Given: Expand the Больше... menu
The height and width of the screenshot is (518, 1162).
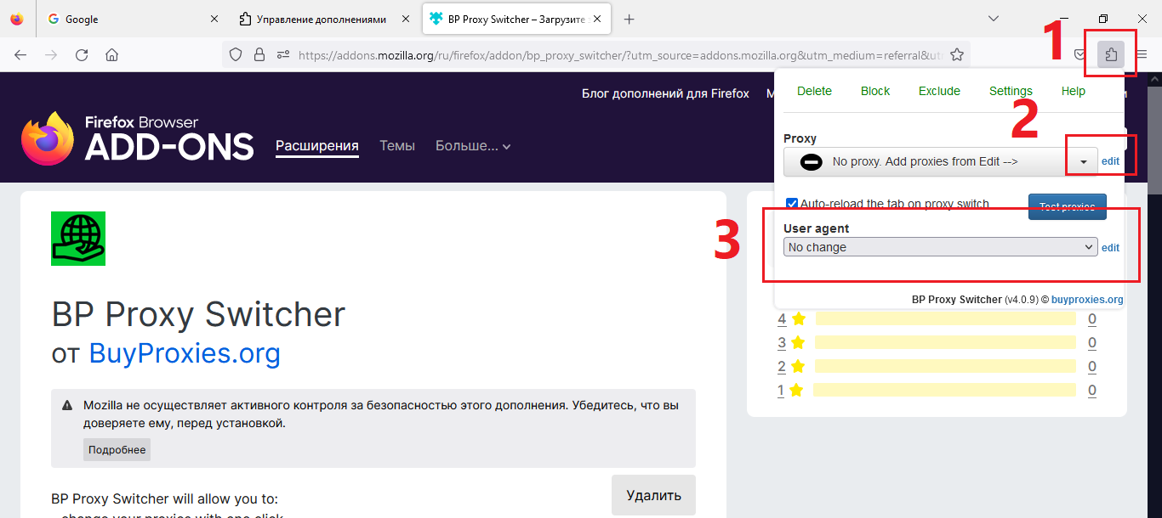Looking at the screenshot, I should (473, 146).
